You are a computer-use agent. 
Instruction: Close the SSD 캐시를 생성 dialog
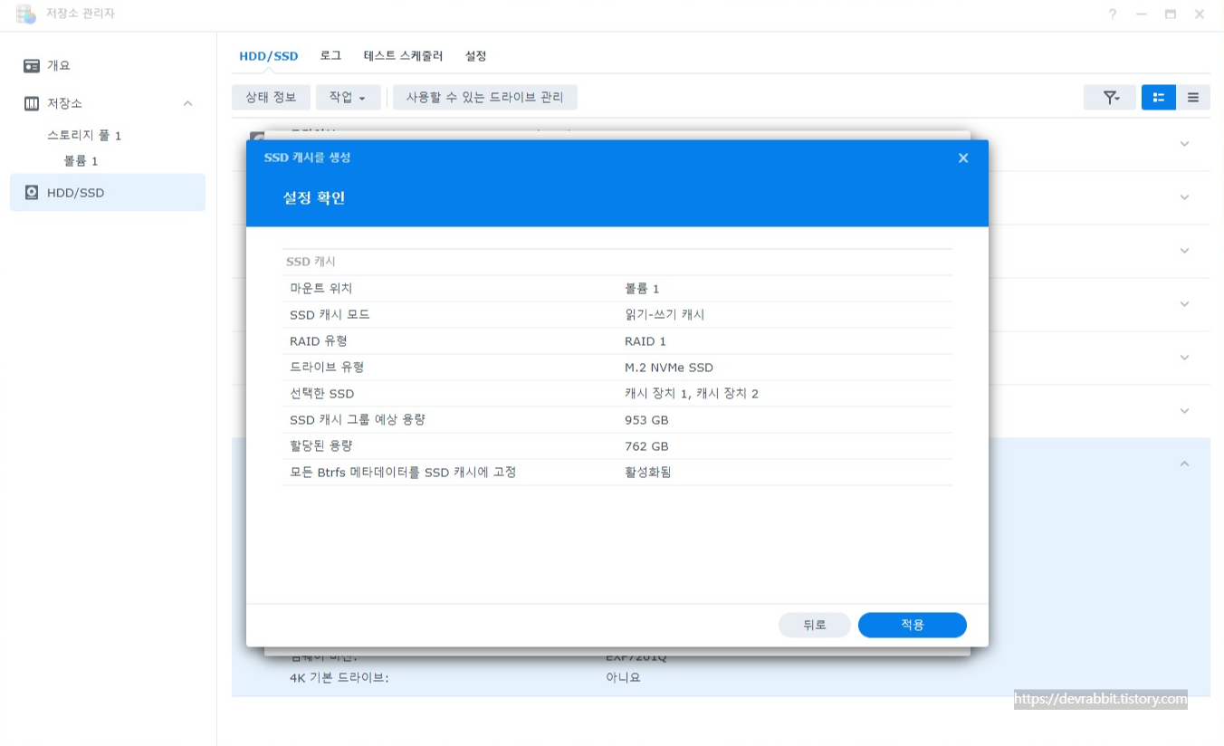tap(963, 158)
